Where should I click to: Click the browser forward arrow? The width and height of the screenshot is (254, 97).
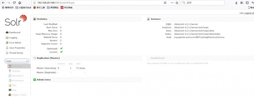pyautogui.click(x=9, y=3)
